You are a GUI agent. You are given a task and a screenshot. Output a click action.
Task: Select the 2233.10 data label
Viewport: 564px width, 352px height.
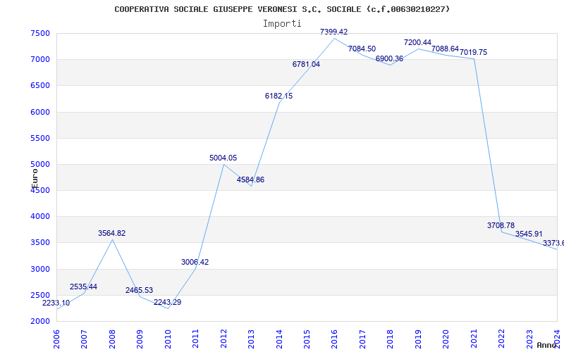[56, 303]
